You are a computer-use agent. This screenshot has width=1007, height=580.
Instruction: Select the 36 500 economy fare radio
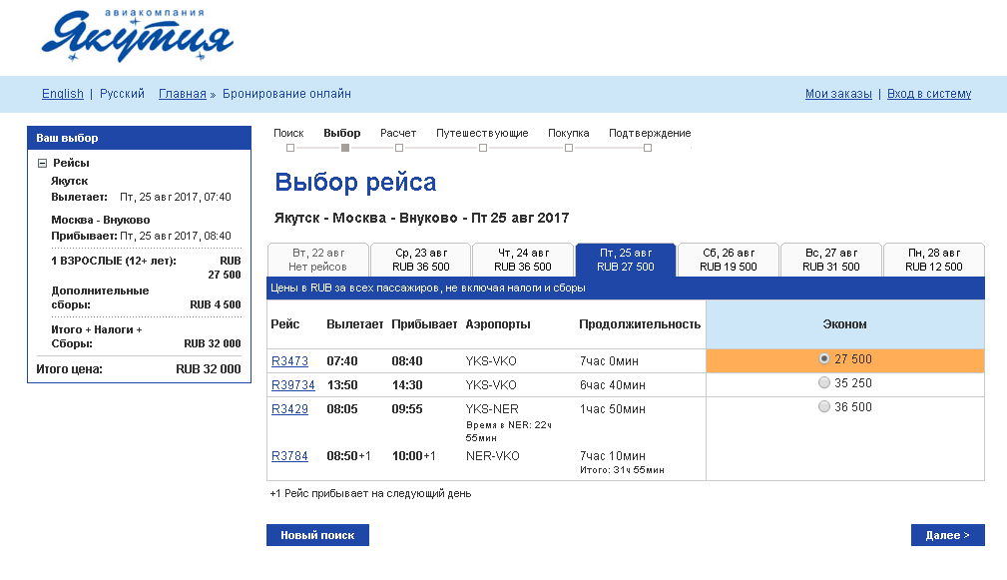coord(824,406)
